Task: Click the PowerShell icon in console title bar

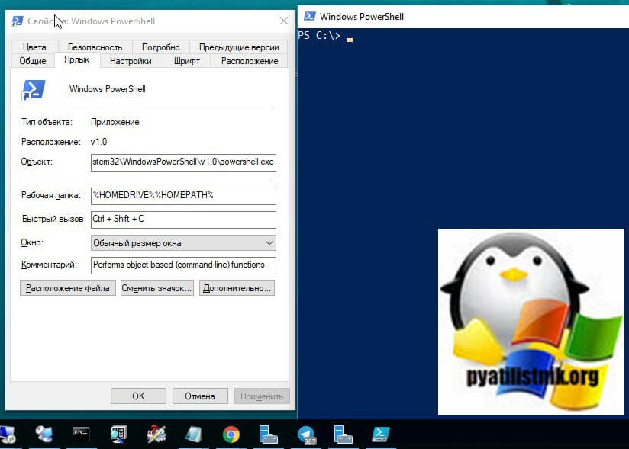Action: 308,16
